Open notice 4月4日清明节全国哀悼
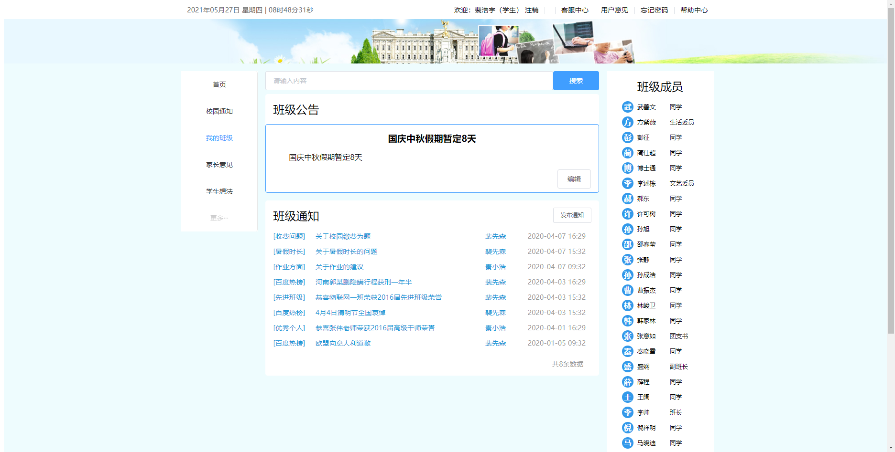 [350, 313]
